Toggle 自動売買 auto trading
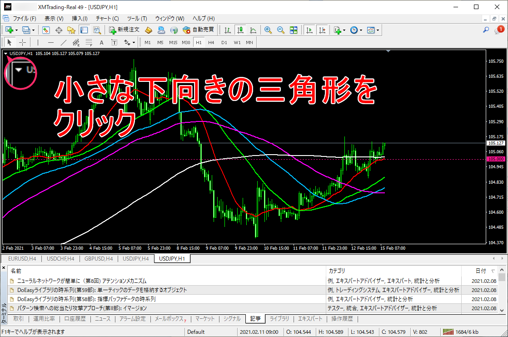 pos(198,30)
